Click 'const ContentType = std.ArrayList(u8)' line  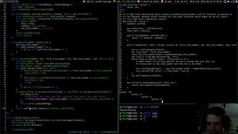[x=33, y=9]
